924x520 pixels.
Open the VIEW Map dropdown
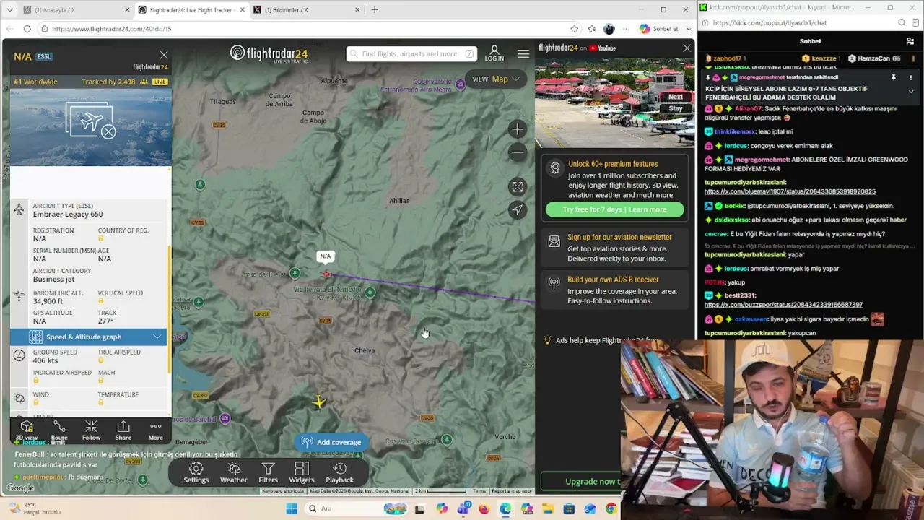click(x=495, y=79)
